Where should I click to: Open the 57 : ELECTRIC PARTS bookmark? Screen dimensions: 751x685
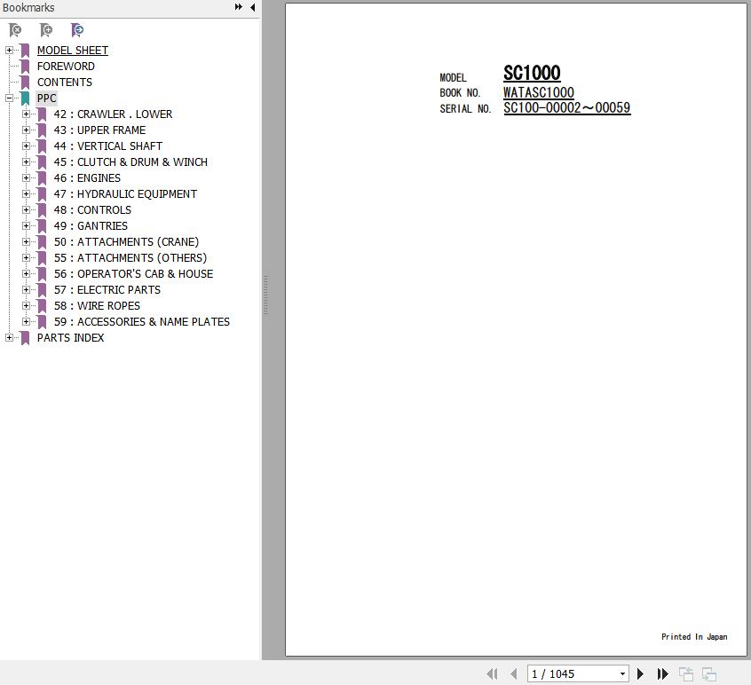[107, 290]
